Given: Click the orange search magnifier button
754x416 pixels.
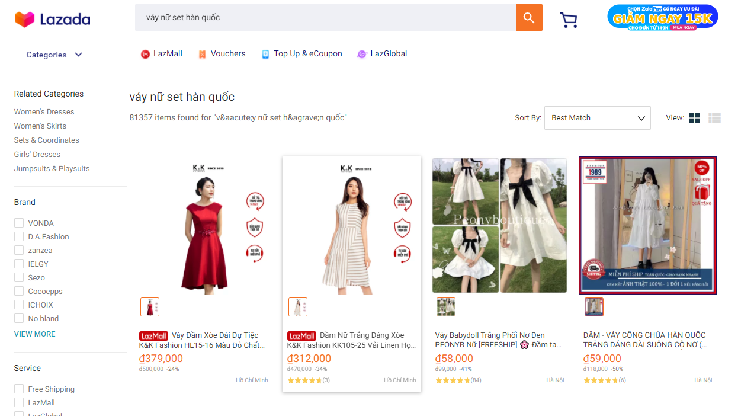Looking at the screenshot, I should pos(529,17).
